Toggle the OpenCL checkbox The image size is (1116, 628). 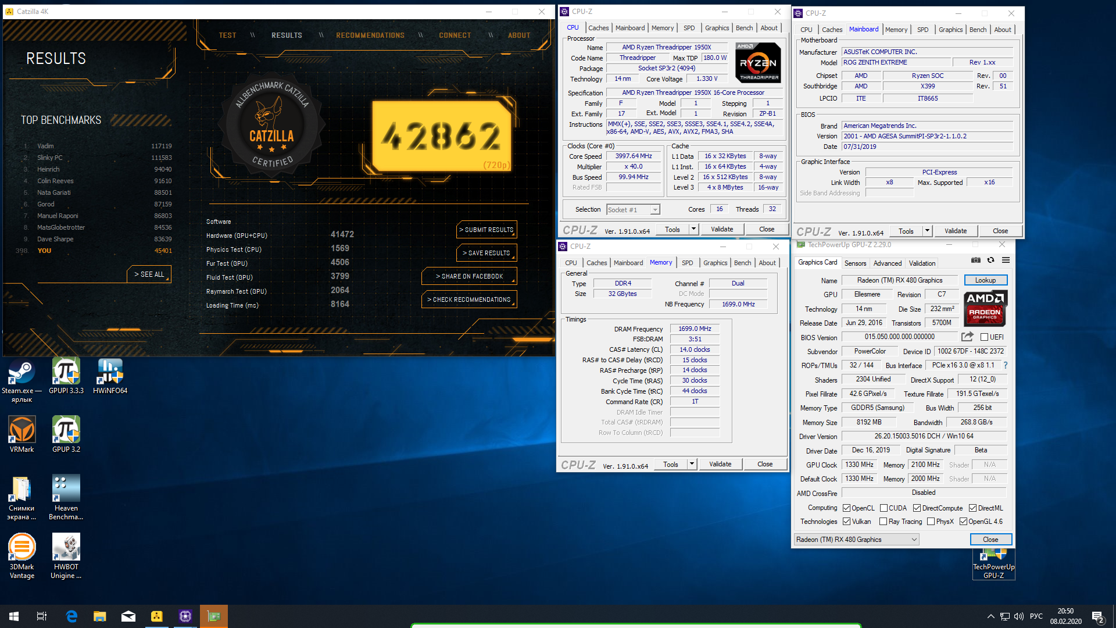(847, 508)
